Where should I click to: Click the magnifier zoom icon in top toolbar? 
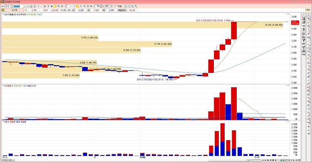coord(129,6)
